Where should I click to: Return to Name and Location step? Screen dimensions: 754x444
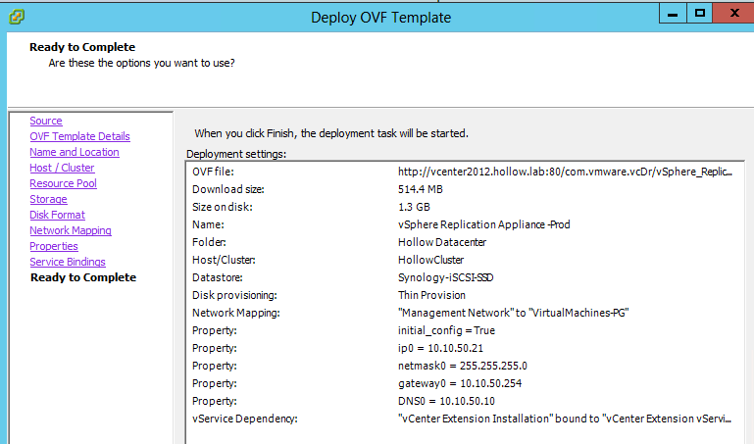click(x=75, y=152)
